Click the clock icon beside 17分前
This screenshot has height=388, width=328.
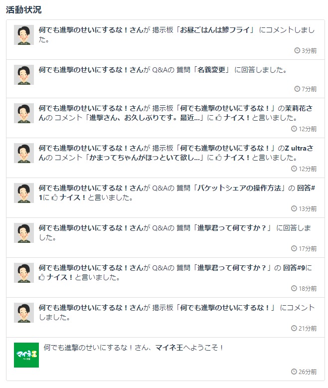coord(294,248)
